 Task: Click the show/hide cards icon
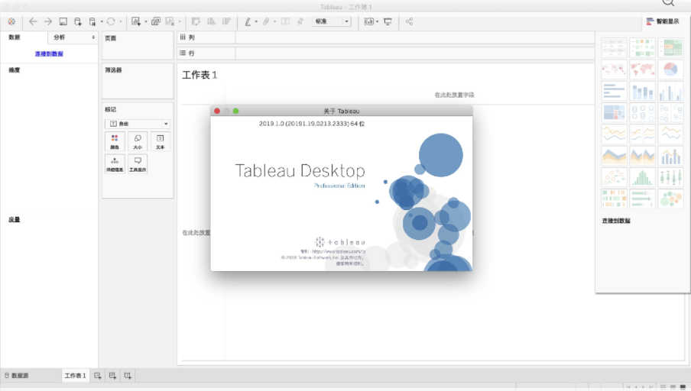pyautogui.click(x=369, y=21)
